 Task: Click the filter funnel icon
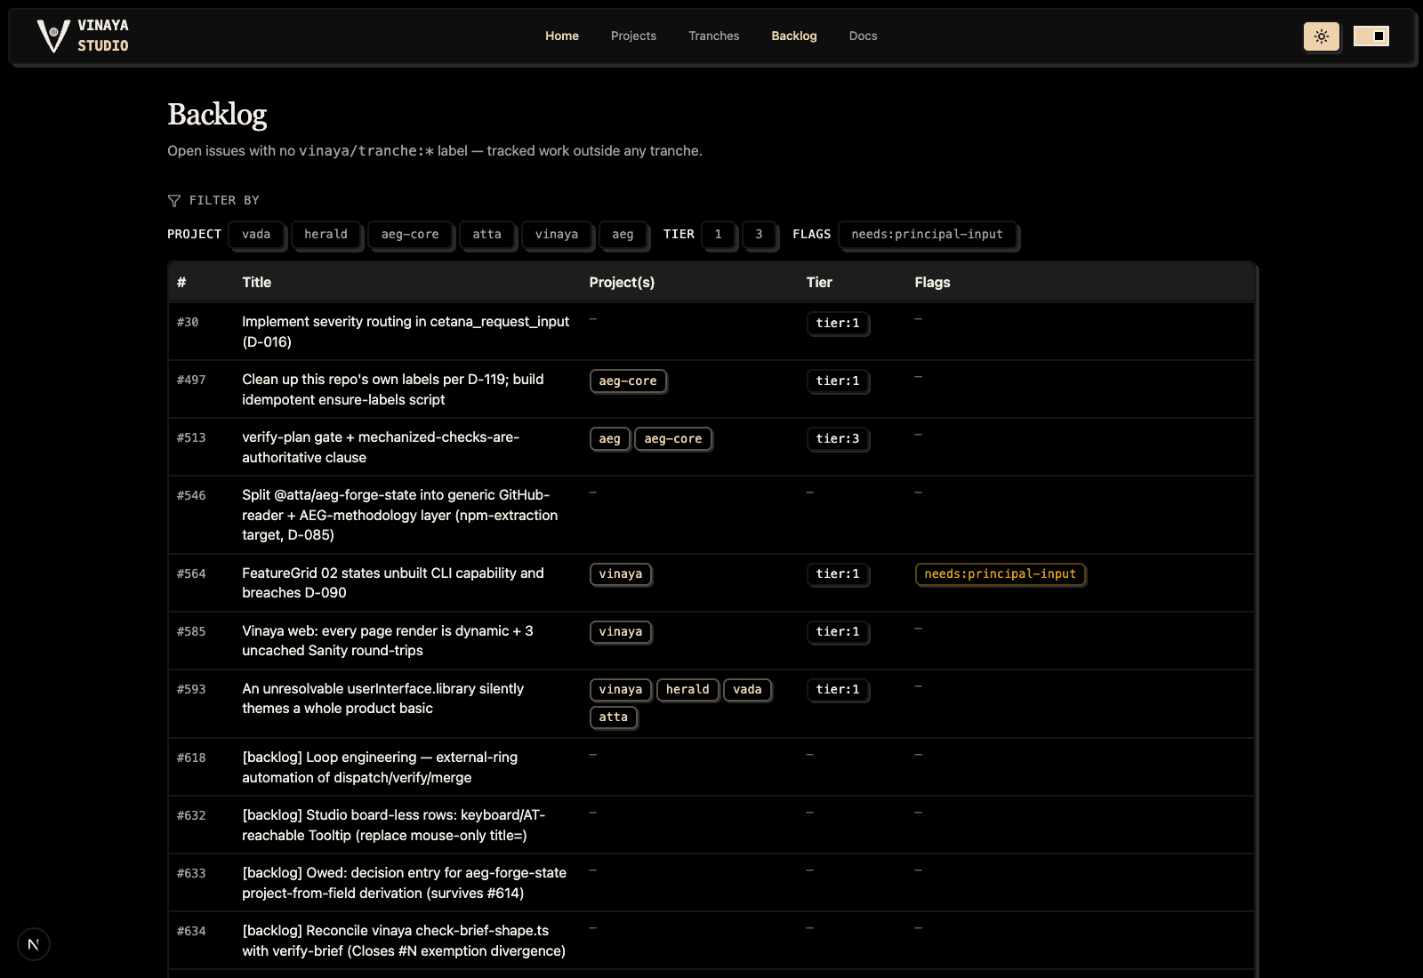pos(174,201)
